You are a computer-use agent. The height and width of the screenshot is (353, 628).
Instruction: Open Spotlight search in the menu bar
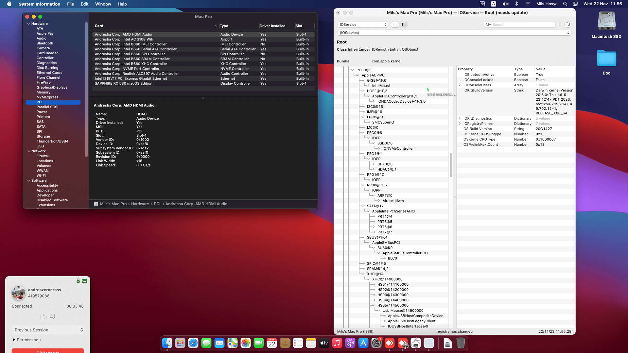tap(565, 4)
